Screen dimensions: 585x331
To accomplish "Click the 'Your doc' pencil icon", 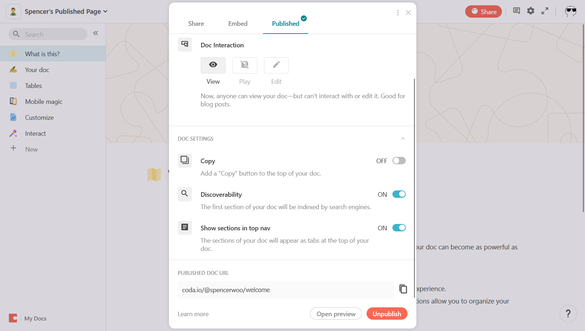I will point(13,70).
